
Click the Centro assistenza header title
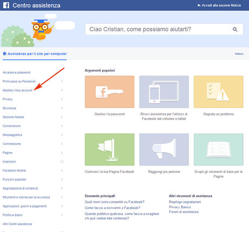[36, 5]
